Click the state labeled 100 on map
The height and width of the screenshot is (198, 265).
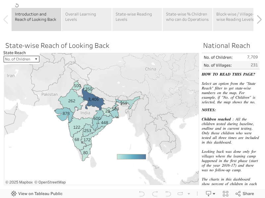[x=78, y=86]
